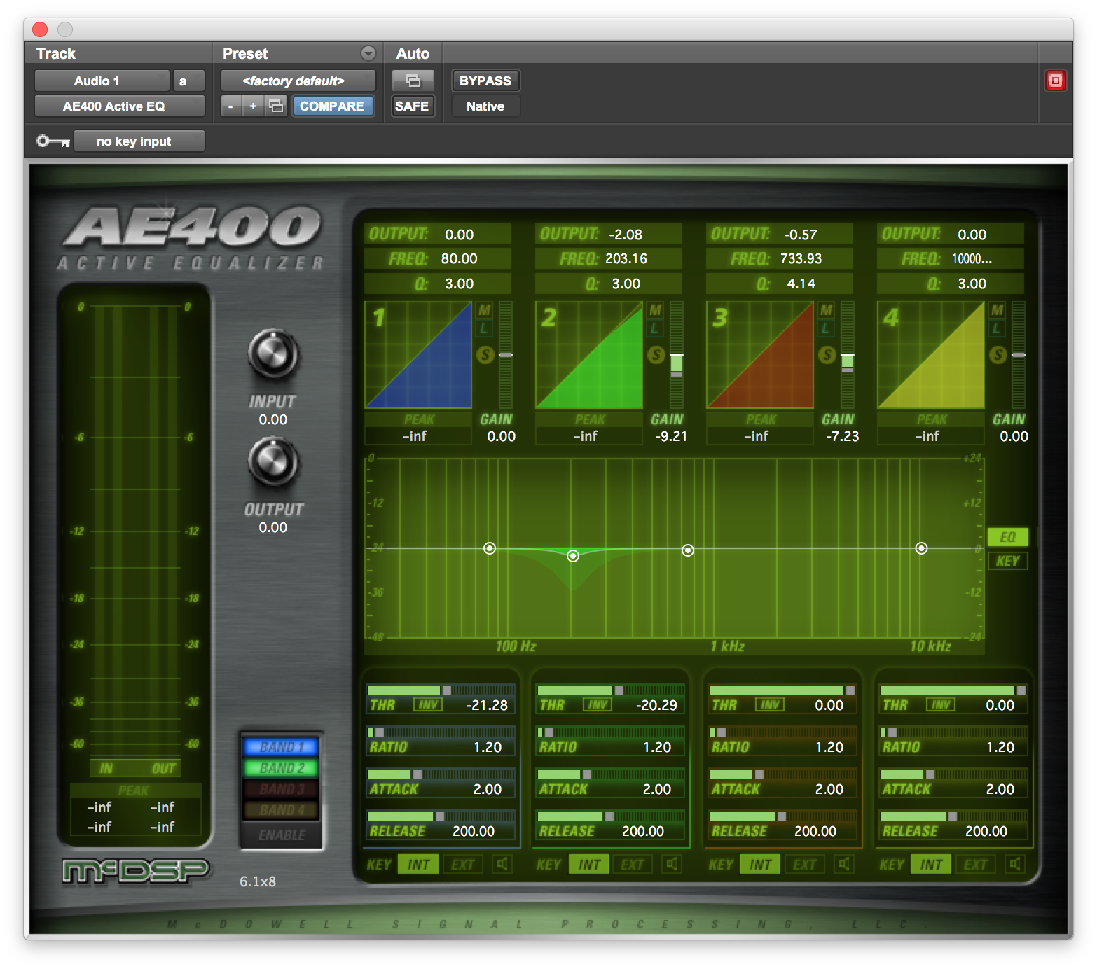This screenshot has height=969, width=1097.
Task: Toggle the BYPASS button
Action: (485, 81)
